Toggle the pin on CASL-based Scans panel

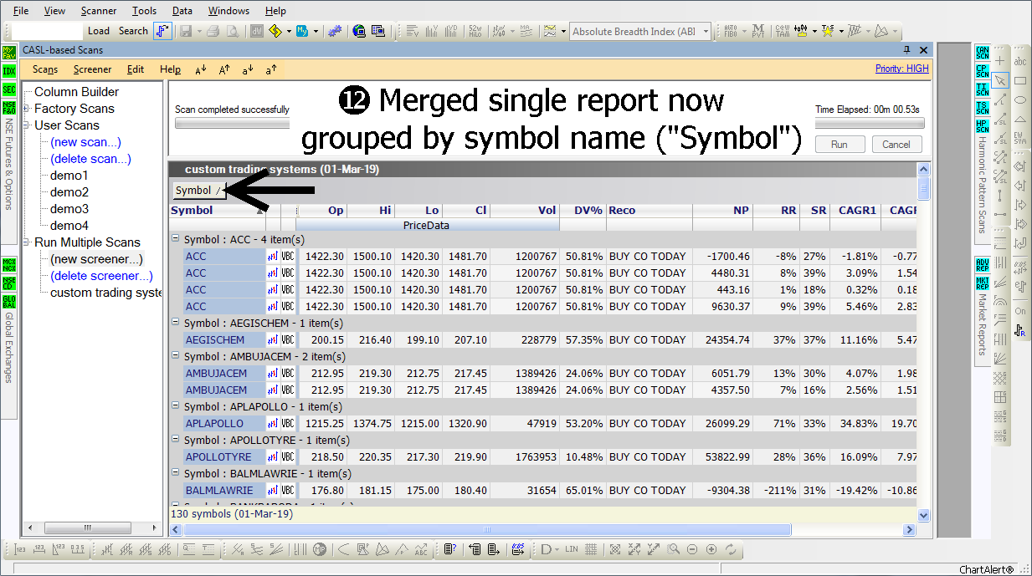906,50
